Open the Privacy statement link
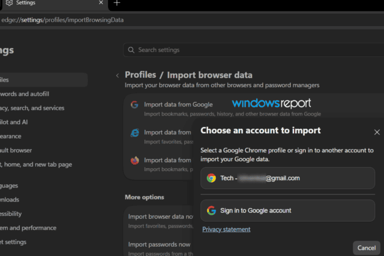Viewport: 384px width, 256px height. point(226,229)
